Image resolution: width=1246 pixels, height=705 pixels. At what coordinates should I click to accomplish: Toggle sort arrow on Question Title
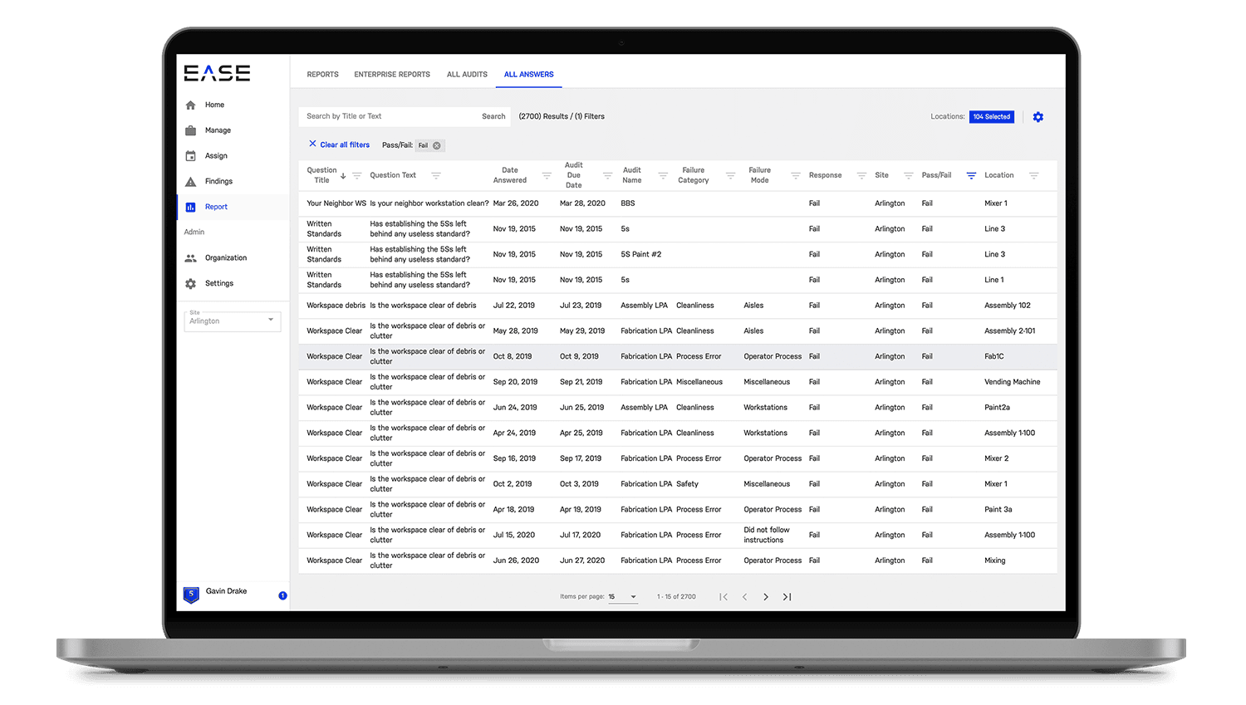pyautogui.click(x=343, y=175)
